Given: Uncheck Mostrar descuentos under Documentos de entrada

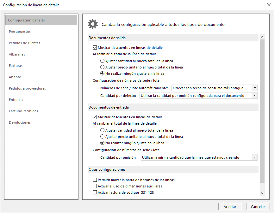Looking at the screenshot, I should pyautogui.click(x=95, y=117).
